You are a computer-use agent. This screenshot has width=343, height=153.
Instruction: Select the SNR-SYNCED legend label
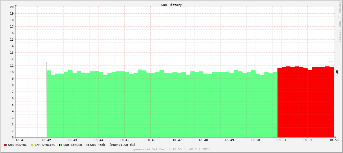click(73, 145)
